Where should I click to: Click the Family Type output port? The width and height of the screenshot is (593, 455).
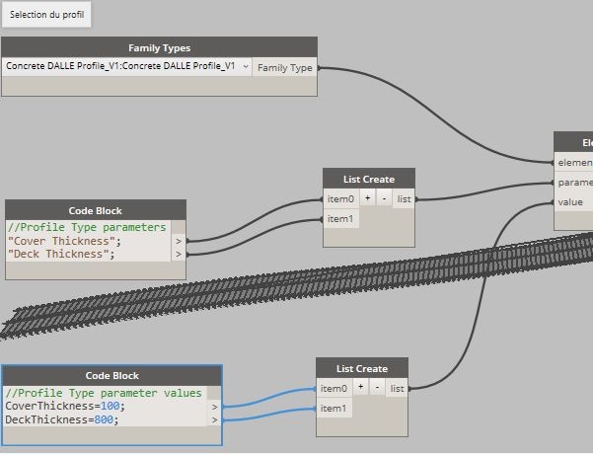pyautogui.click(x=285, y=68)
